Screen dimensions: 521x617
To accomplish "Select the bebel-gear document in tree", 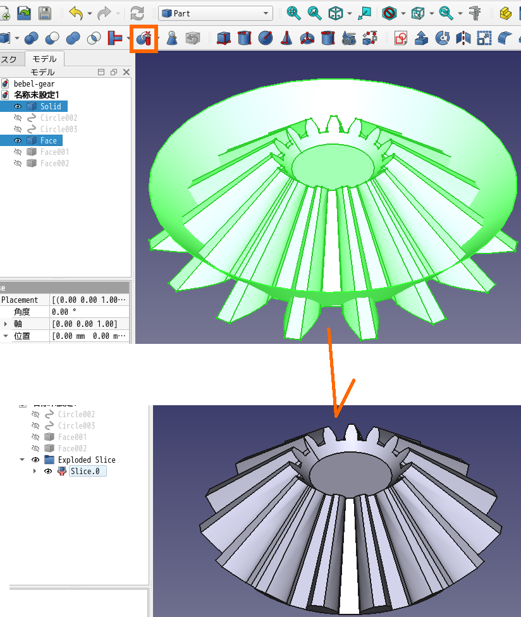I will click(34, 83).
